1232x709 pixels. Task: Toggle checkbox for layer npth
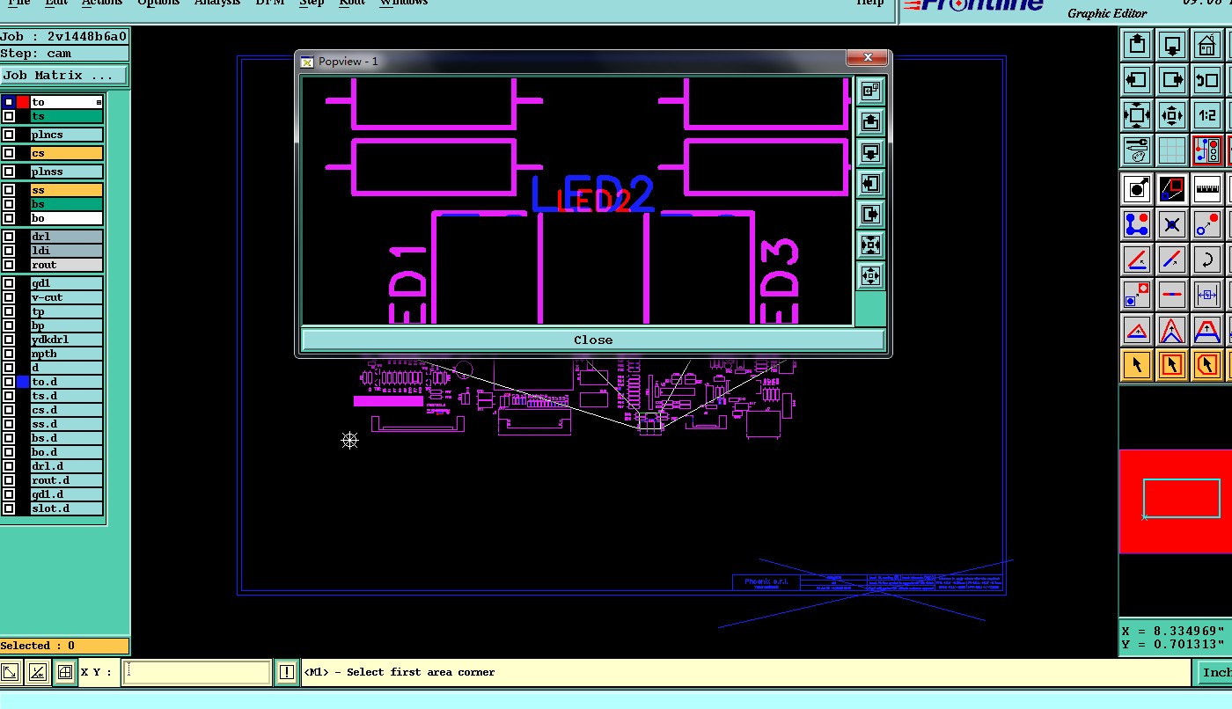(9, 354)
